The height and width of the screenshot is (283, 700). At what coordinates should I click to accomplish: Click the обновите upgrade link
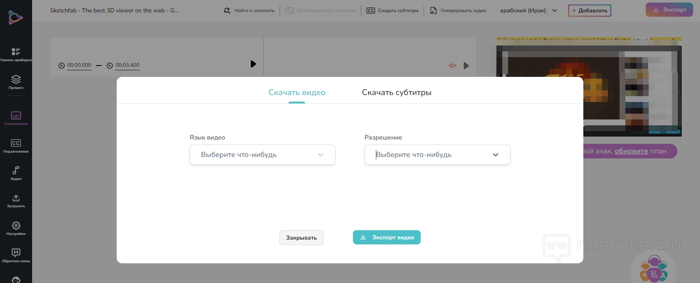(x=631, y=151)
